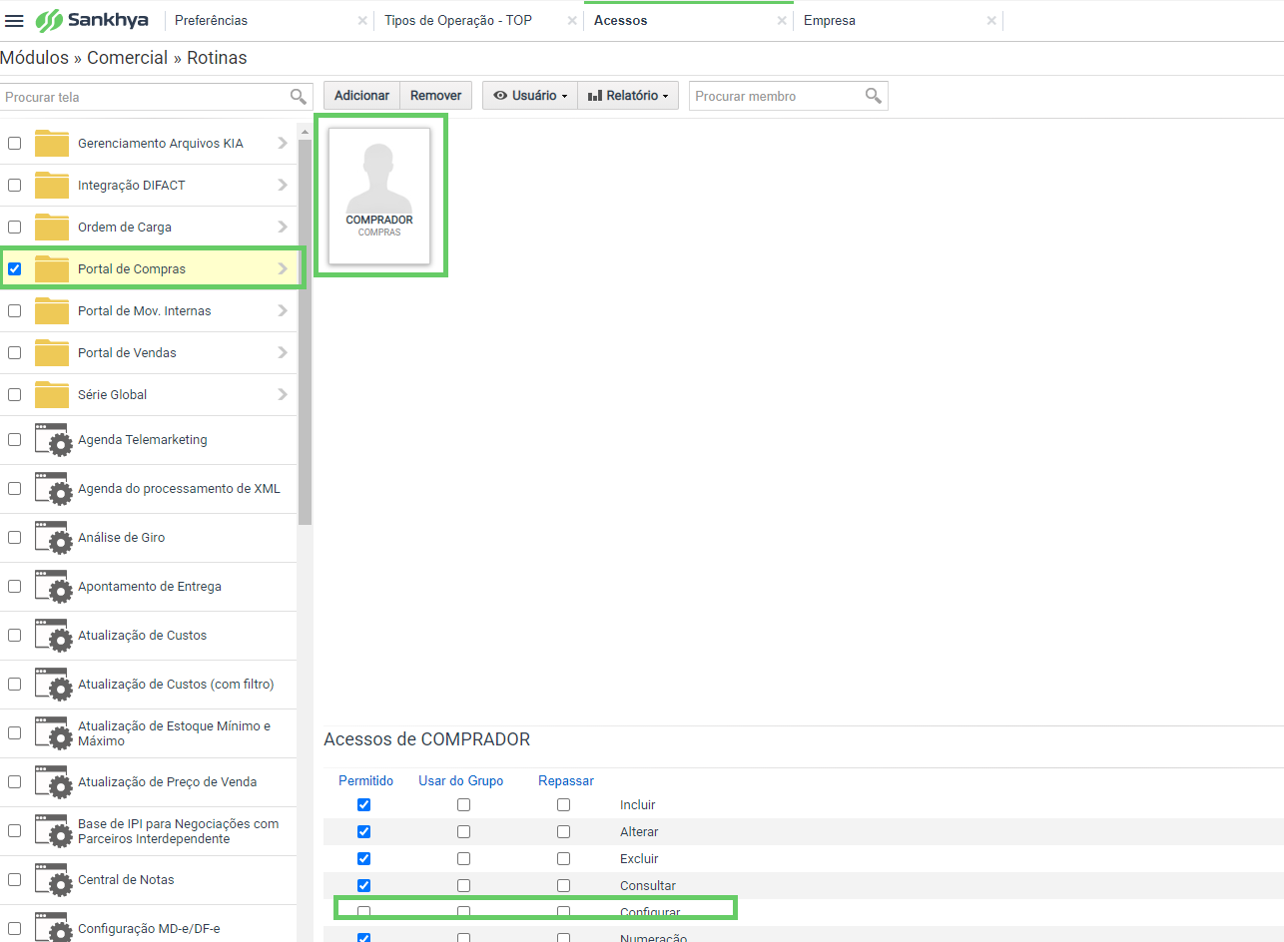Screen dimensions: 1284x942
Task: Switch to the Preferências tab
Action: coord(211,20)
